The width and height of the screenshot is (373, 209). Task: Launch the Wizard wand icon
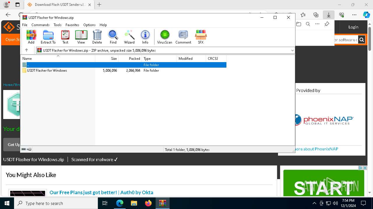(129, 37)
